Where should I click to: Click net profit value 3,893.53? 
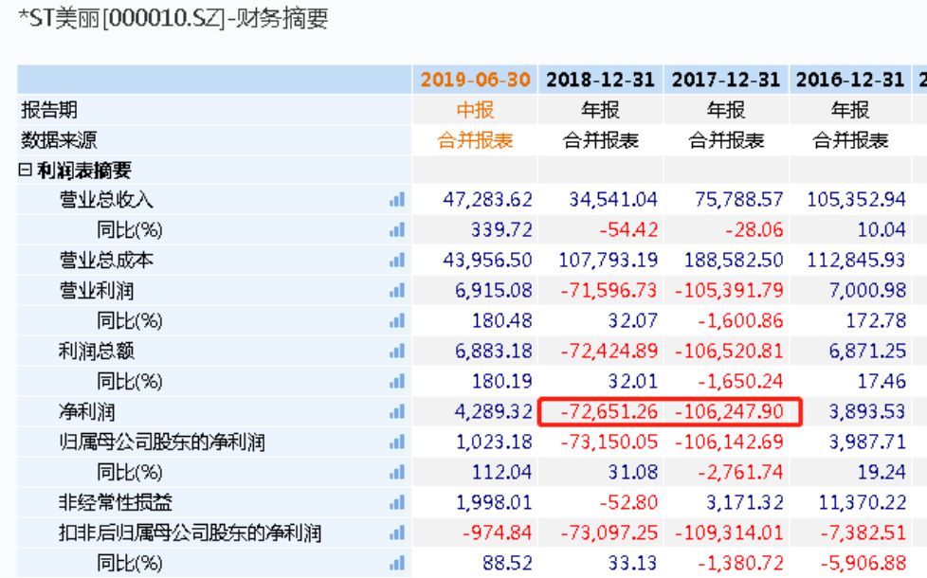pos(867,412)
